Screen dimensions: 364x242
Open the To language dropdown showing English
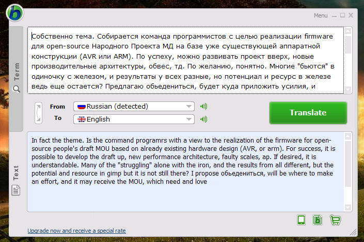134,119
